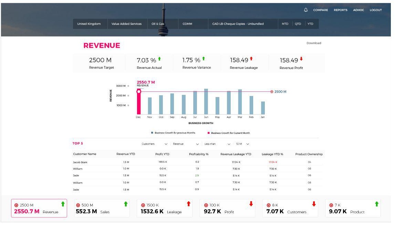The image size is (395, 225).
Task: Open the Value Added Services filter
Action: pos(127,24)
